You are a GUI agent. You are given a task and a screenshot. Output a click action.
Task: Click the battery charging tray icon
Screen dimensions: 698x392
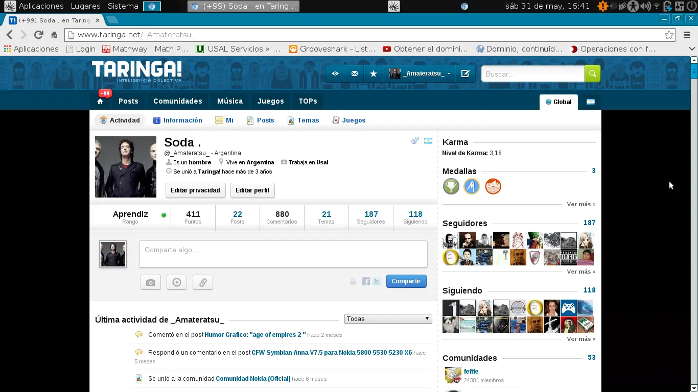(x=668, y=6)
